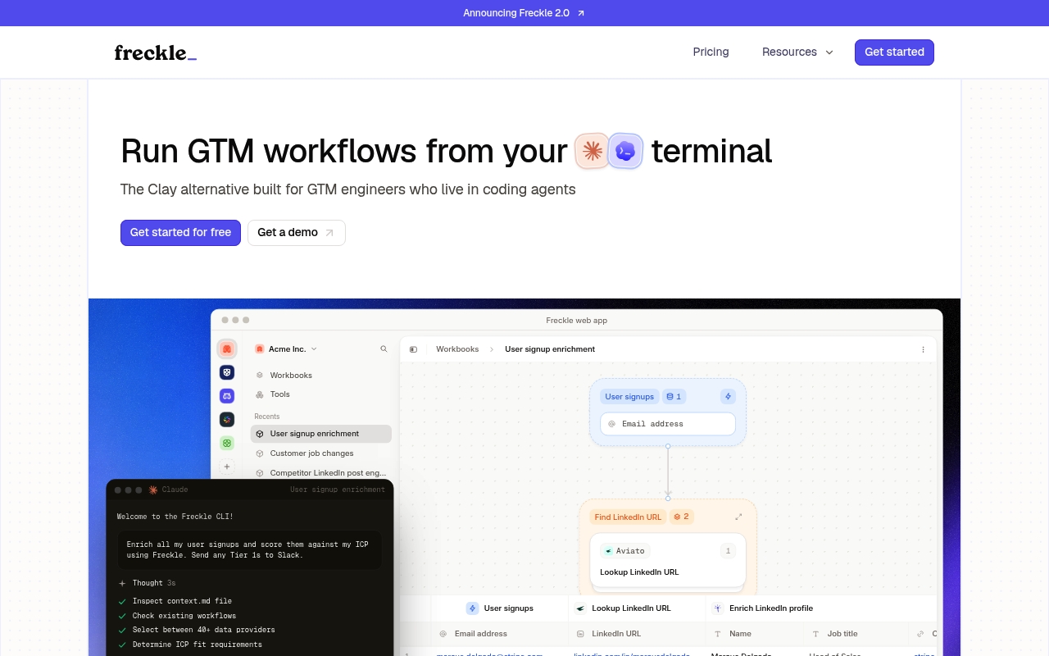
Task: Click the lightning icon on User signups node
Action: 728,397
